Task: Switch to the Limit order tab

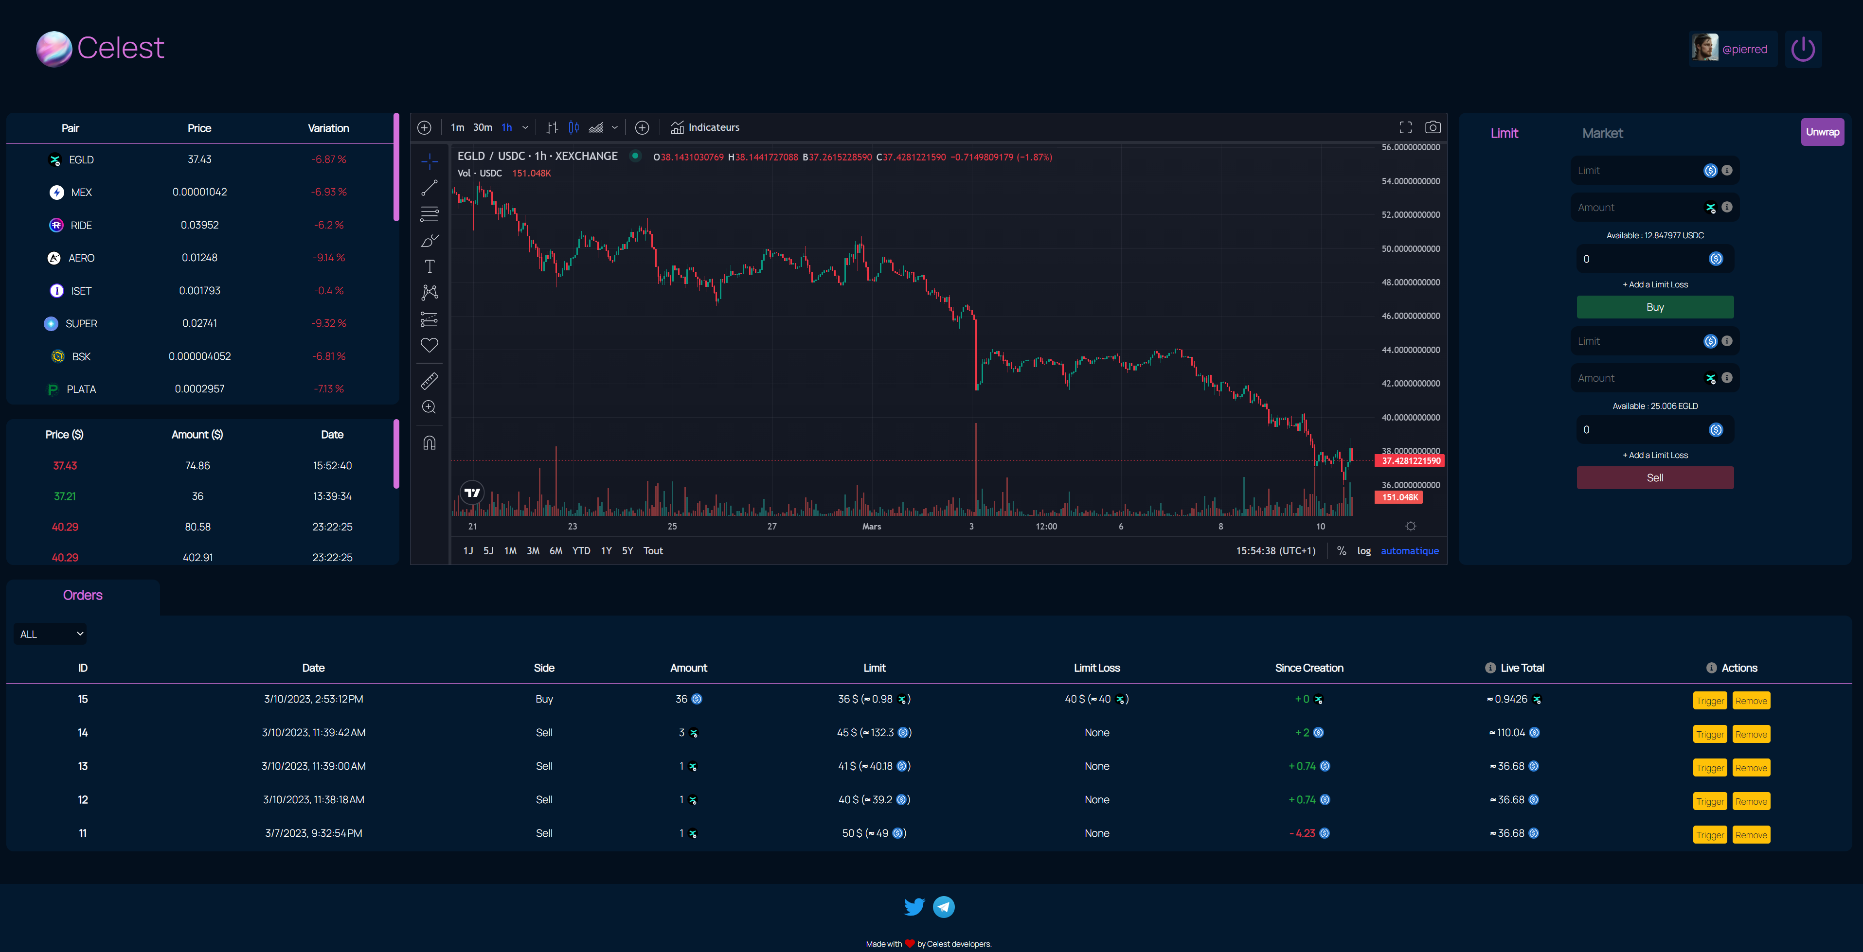Action: tap(1505, 133)
